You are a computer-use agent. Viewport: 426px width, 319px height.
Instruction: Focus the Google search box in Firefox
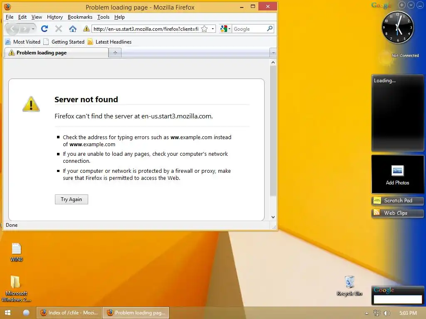pyautogui.click(x=249, y=29)
